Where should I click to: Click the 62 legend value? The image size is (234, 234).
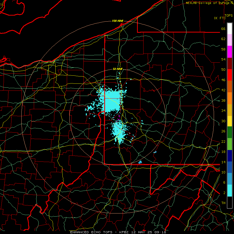click(x=223, y=39)
